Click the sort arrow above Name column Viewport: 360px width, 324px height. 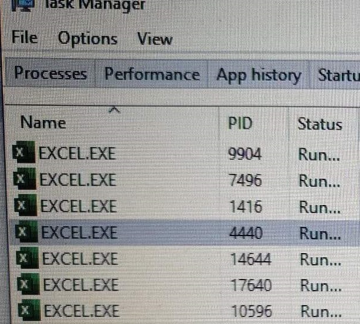point(114,110)
